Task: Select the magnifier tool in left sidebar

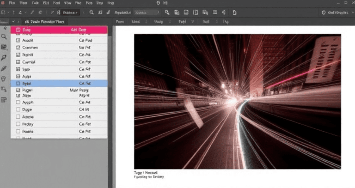Action: pyautogui.click(x=4, y=36)
